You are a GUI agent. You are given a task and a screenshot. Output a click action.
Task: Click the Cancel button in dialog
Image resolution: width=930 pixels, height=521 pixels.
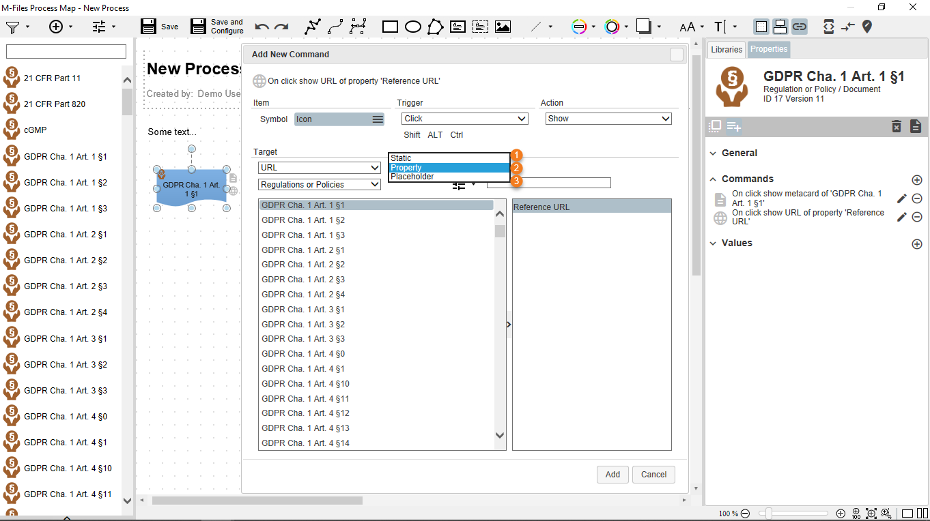tap(653, 475)
